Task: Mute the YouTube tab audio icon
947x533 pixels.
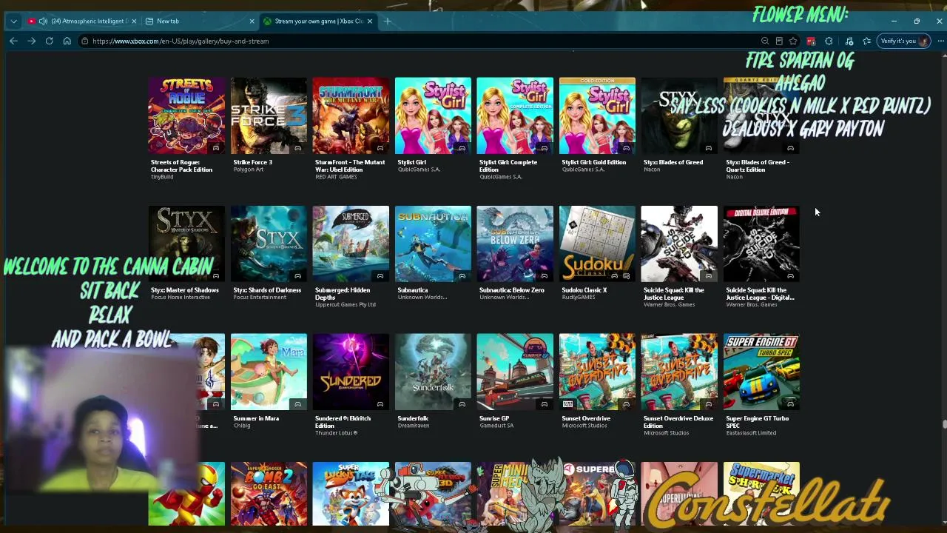Action: [x=43, y=21]
